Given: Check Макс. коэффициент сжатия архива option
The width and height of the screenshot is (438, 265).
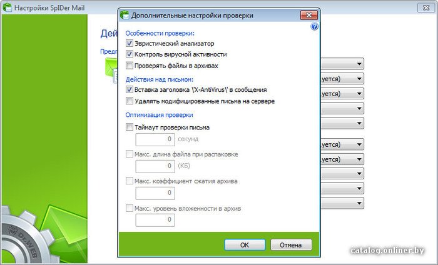Looking at the screenshot, I should (130, 181).
